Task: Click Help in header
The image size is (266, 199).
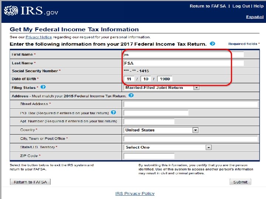Action: [x=259, y=6]
